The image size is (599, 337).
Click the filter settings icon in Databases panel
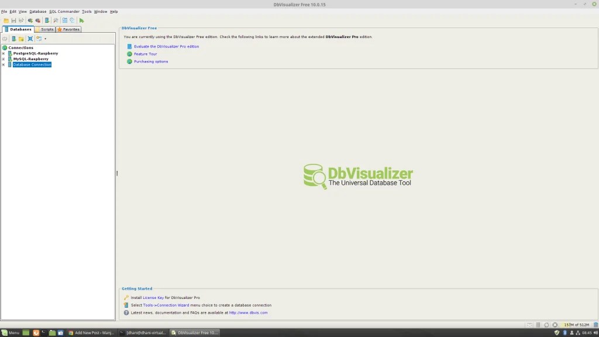click(x=39, y=39)
